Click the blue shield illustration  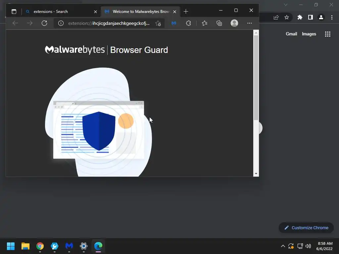coord(99,131)
